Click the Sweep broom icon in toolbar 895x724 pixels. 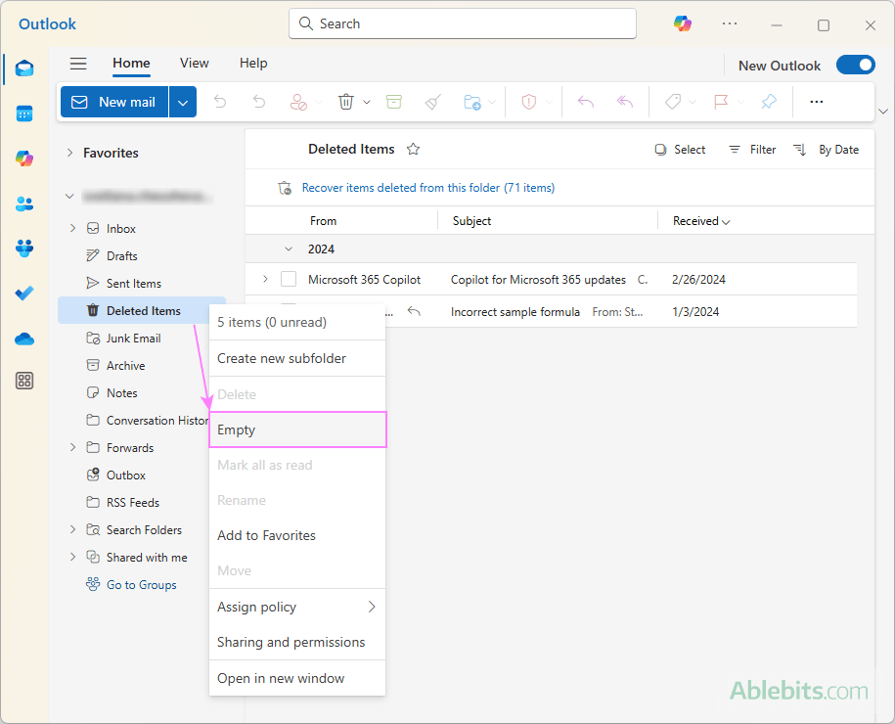tap(432, 102)
